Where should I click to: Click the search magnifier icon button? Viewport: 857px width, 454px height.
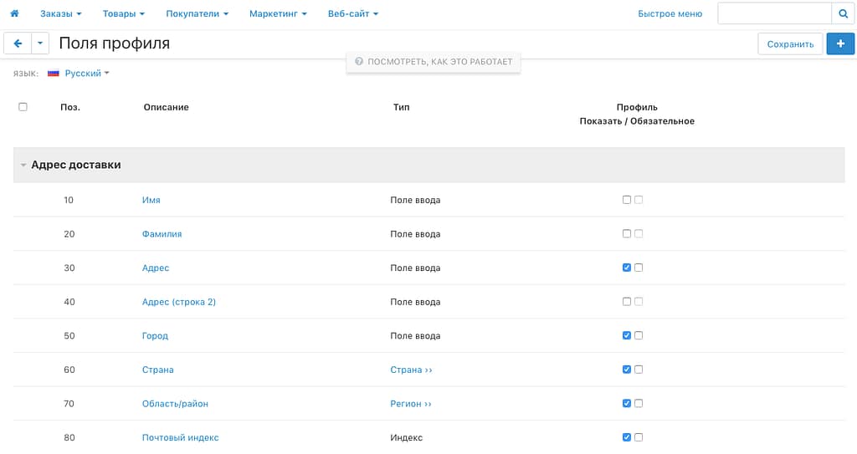[x=843, y=13]
